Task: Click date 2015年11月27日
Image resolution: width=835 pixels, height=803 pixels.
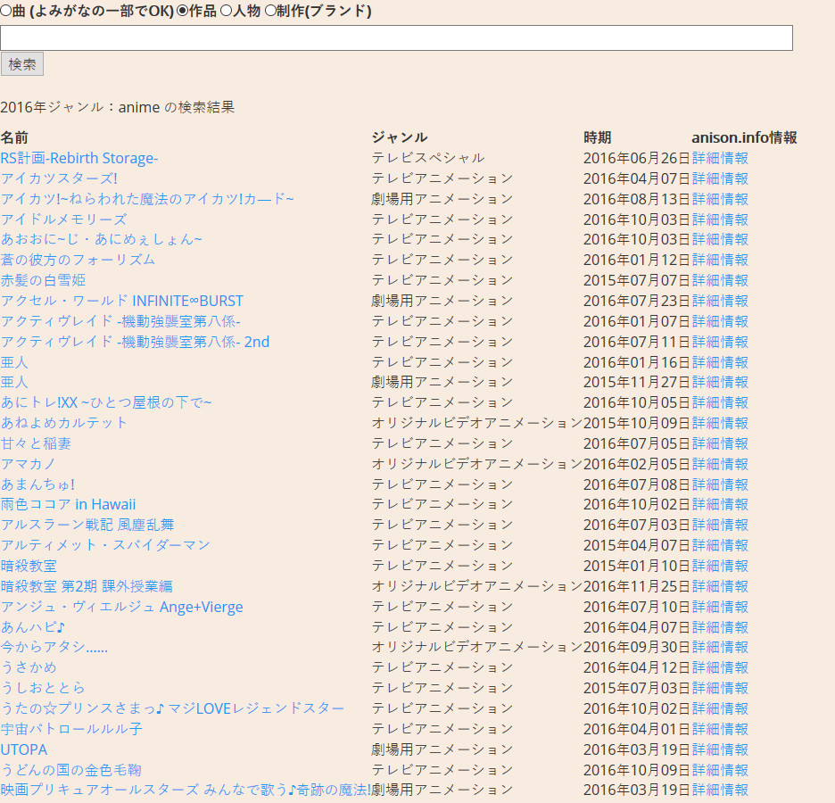Action: point(637,382)
